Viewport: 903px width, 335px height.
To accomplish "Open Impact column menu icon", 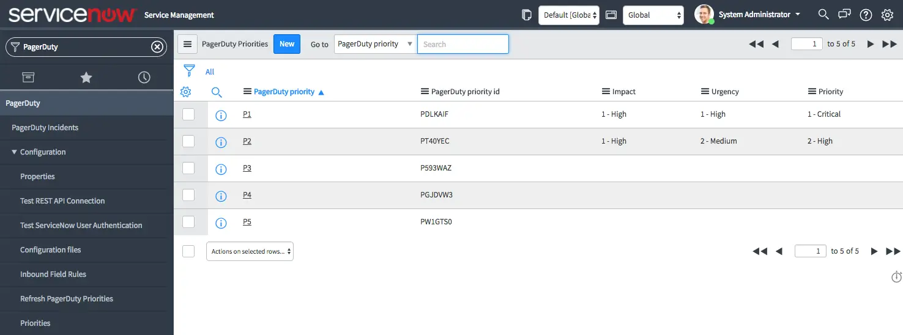I will point(606,92).
